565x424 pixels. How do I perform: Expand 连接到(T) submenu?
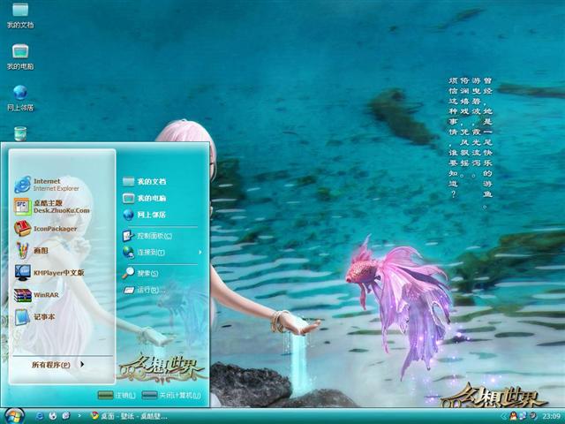coord(162,252)
